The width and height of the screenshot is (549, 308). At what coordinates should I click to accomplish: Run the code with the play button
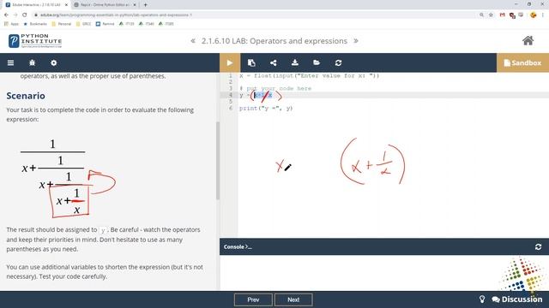230,62
